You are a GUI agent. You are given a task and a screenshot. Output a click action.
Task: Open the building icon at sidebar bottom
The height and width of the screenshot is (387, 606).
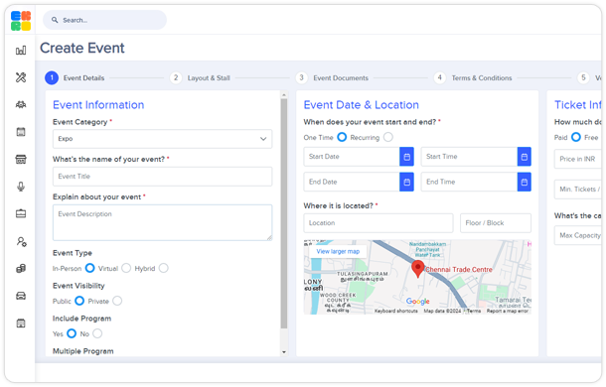21,323
